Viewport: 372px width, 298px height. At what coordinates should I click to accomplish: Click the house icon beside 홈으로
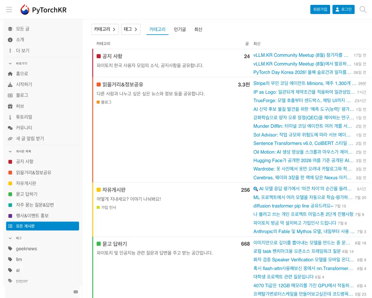(10, 74)
